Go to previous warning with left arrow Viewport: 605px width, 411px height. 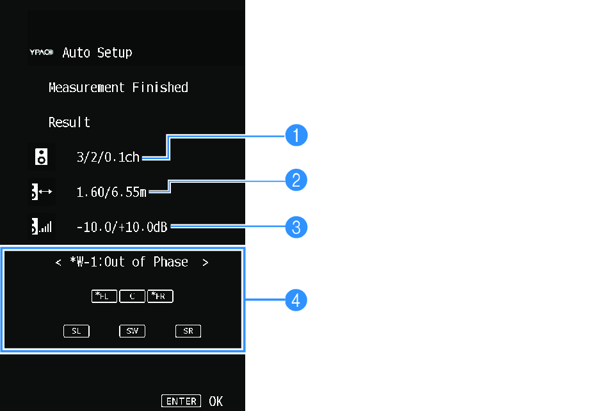(58, 263)
